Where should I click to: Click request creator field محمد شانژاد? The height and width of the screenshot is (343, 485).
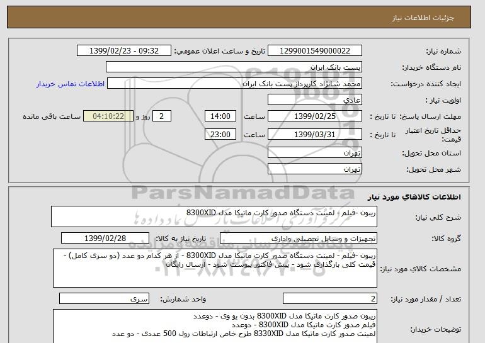coord(234,84)
